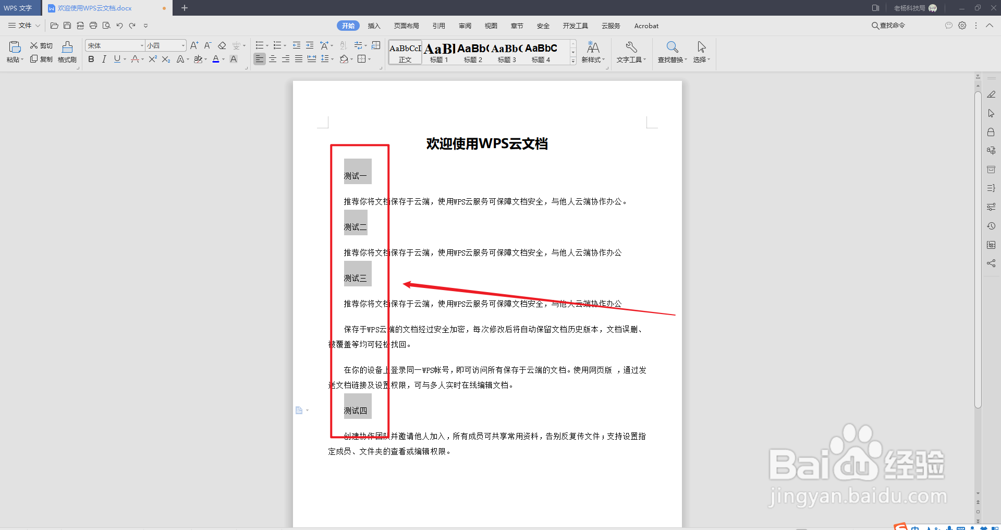This screenshot has height=530, width=1001.
Task: Toggle Subscript formatting
Action: point(166,59)
